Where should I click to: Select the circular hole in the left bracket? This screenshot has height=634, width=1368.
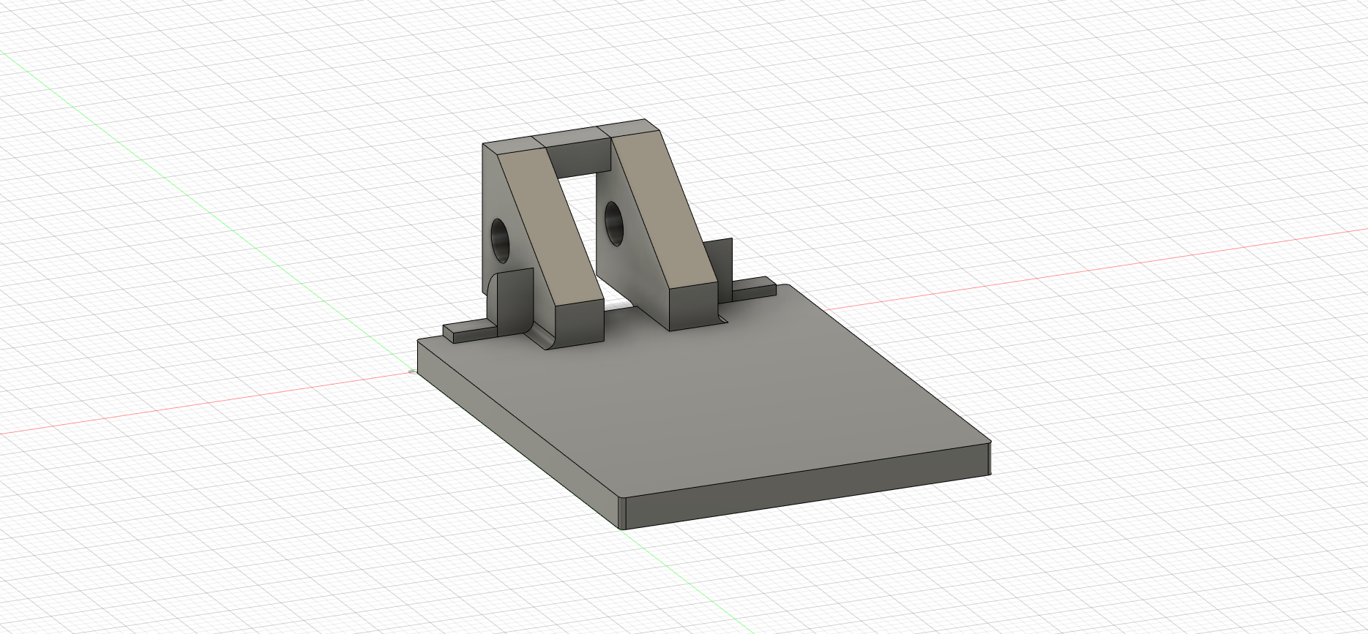501,241
